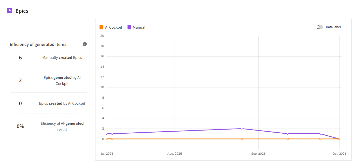The height and width of the screenshot is (161, 352).
Task: Click the purple Manual legend swatch
Action: coord(129,27)
